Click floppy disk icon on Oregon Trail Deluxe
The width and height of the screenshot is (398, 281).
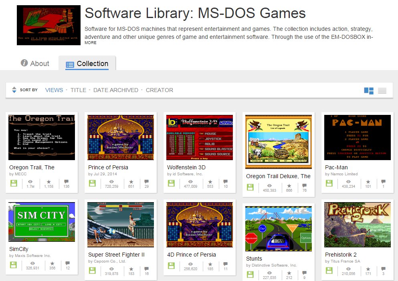click(250, 187)
